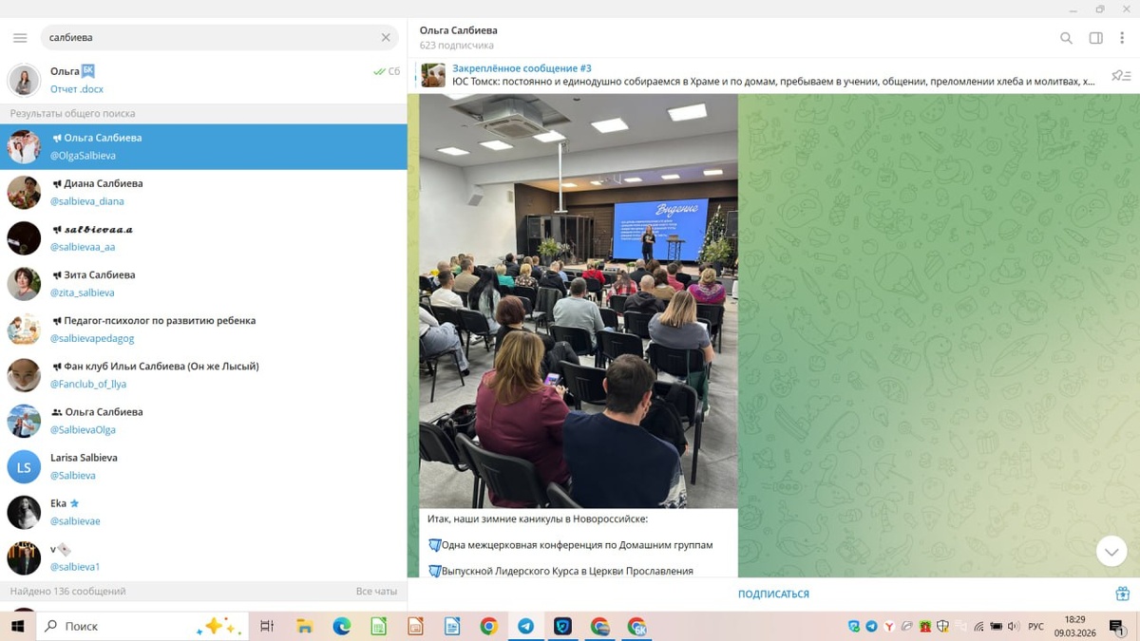Click the Windows Start button
This screenshot has width=1140, height=641.
[x=17, y=626]
